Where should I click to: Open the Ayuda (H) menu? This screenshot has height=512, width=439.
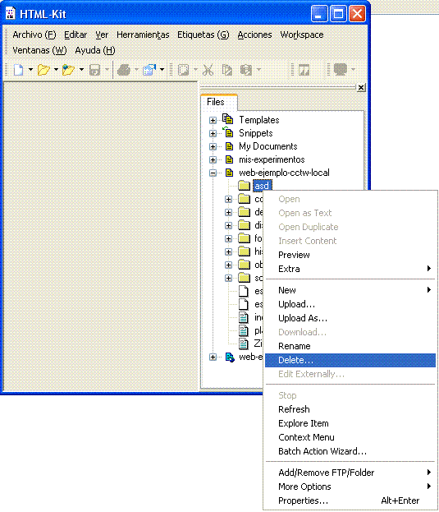[x=95, y=50]
